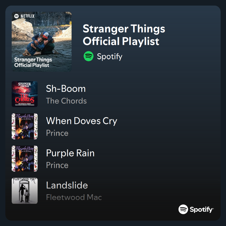Click the Spotify author name
Screen dimensions: 226x226
[110, 56]
